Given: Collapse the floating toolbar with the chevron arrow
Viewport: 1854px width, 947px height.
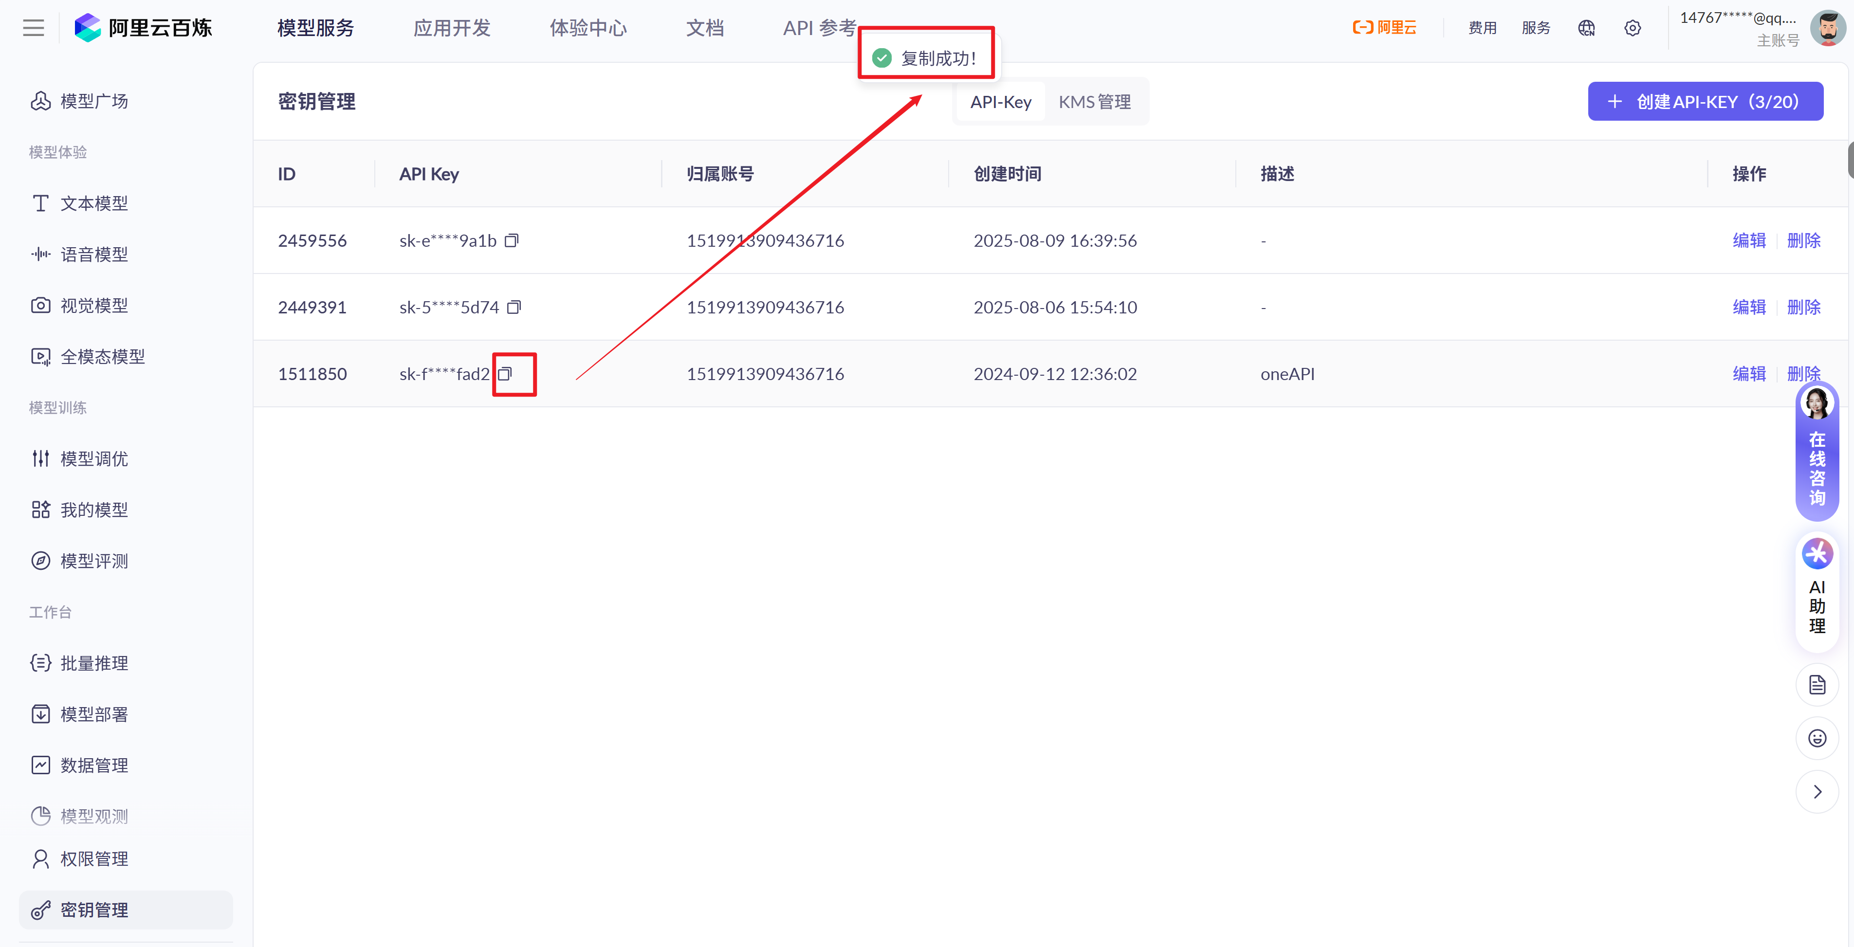Looking at the screenshot, I should coord(1817,792).
